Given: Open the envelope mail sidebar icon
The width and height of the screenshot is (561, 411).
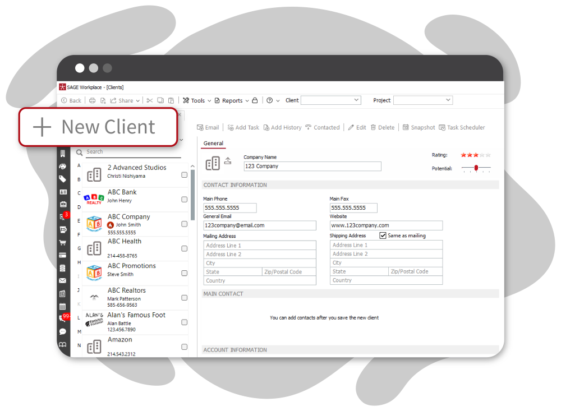Looking at the screenshot, I should click(62, 281).
